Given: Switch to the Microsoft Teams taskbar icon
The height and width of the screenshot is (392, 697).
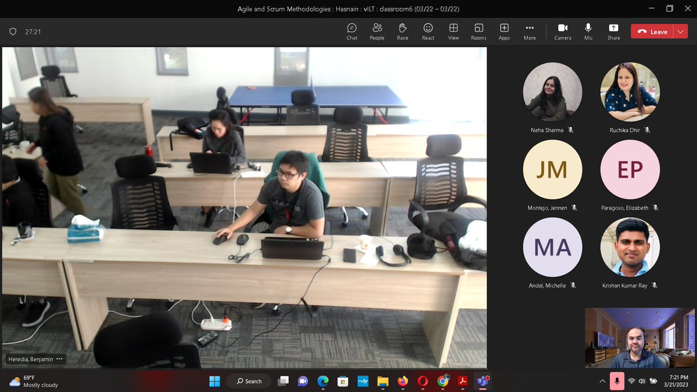Looking at the screenshot, I should (x=483, y=381).
